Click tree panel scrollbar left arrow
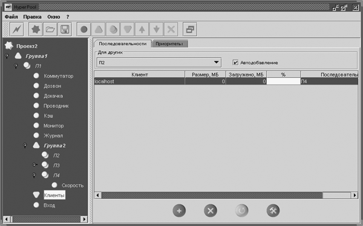363x226 pixels. (7, 219)
